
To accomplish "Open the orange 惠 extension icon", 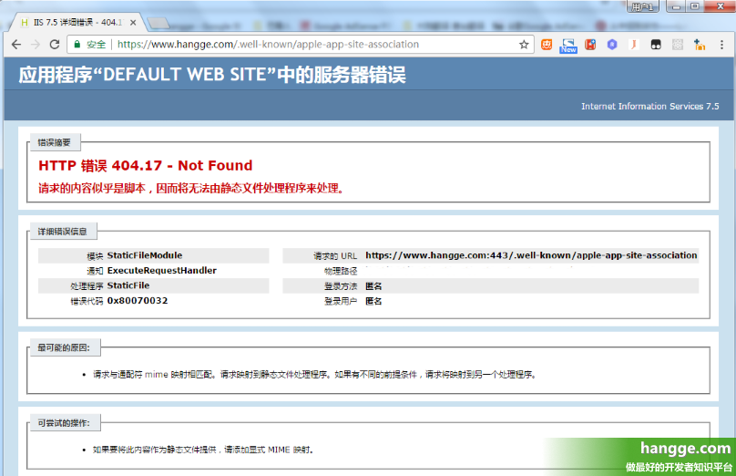I will click(547, 45).
